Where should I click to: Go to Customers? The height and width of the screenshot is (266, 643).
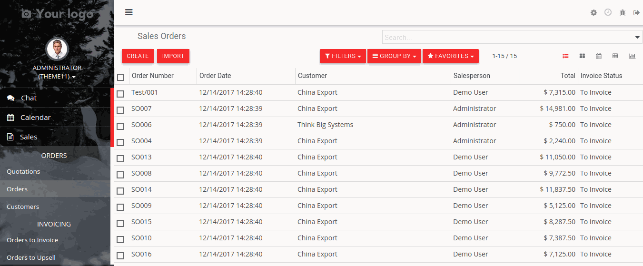click(55, 207)
